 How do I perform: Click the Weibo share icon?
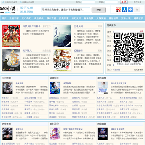coord(118,10)
